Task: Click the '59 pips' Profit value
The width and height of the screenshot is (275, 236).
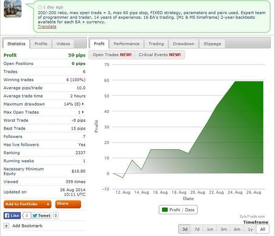Action: (77, 55)
